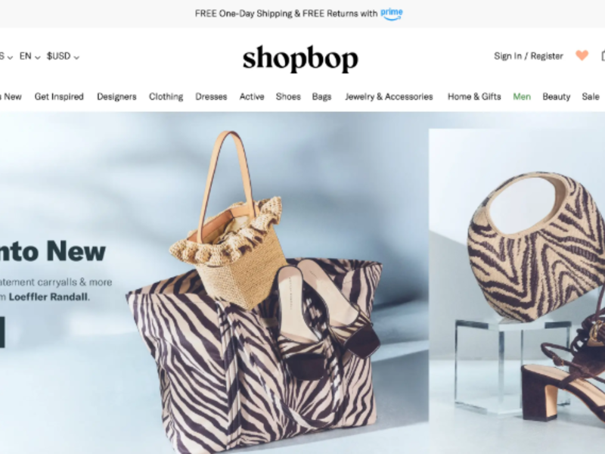Click the Prime logo in banner

[392, 14]
